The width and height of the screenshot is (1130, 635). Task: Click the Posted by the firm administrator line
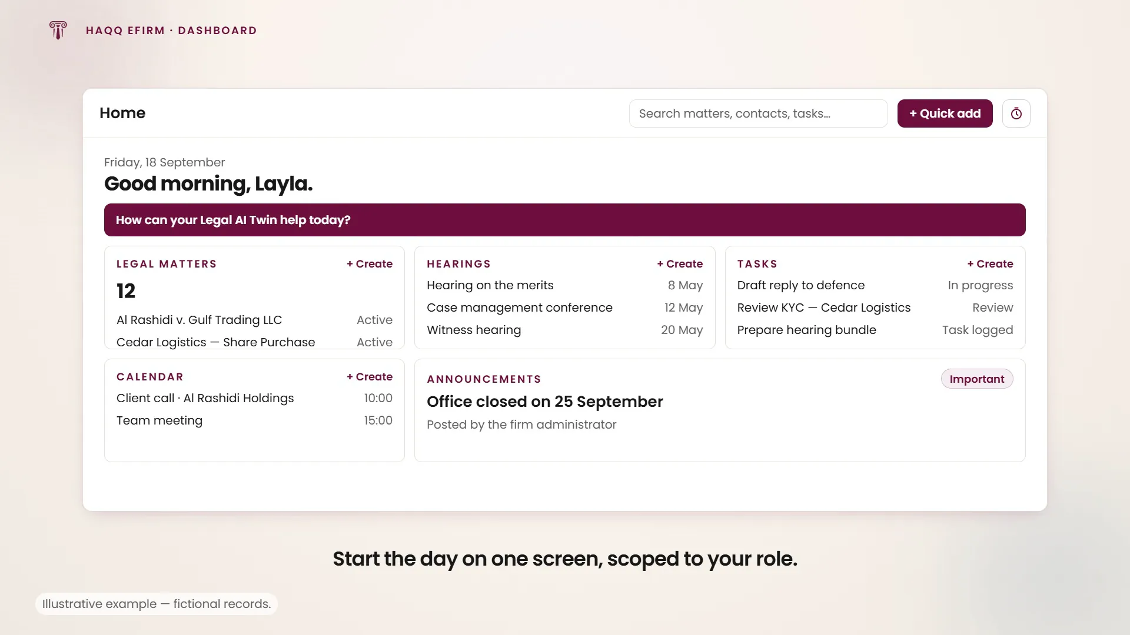pyautogui.click(x=521, y=425)
